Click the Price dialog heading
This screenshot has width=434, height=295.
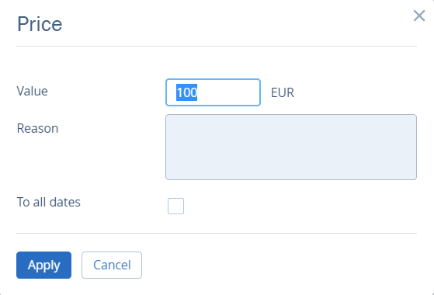(40, 24)
